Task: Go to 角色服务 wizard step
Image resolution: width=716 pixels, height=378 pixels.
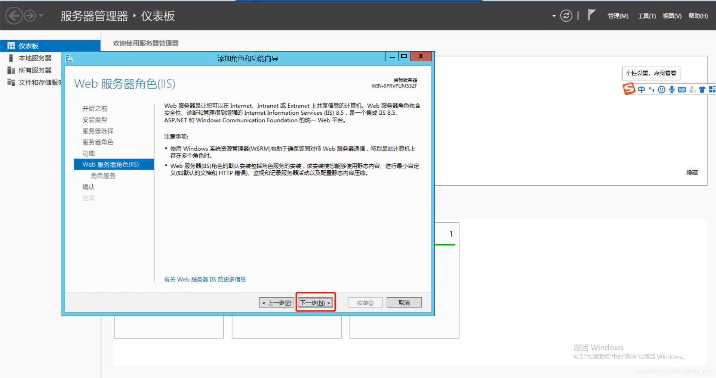Action: tap(103, 176)
